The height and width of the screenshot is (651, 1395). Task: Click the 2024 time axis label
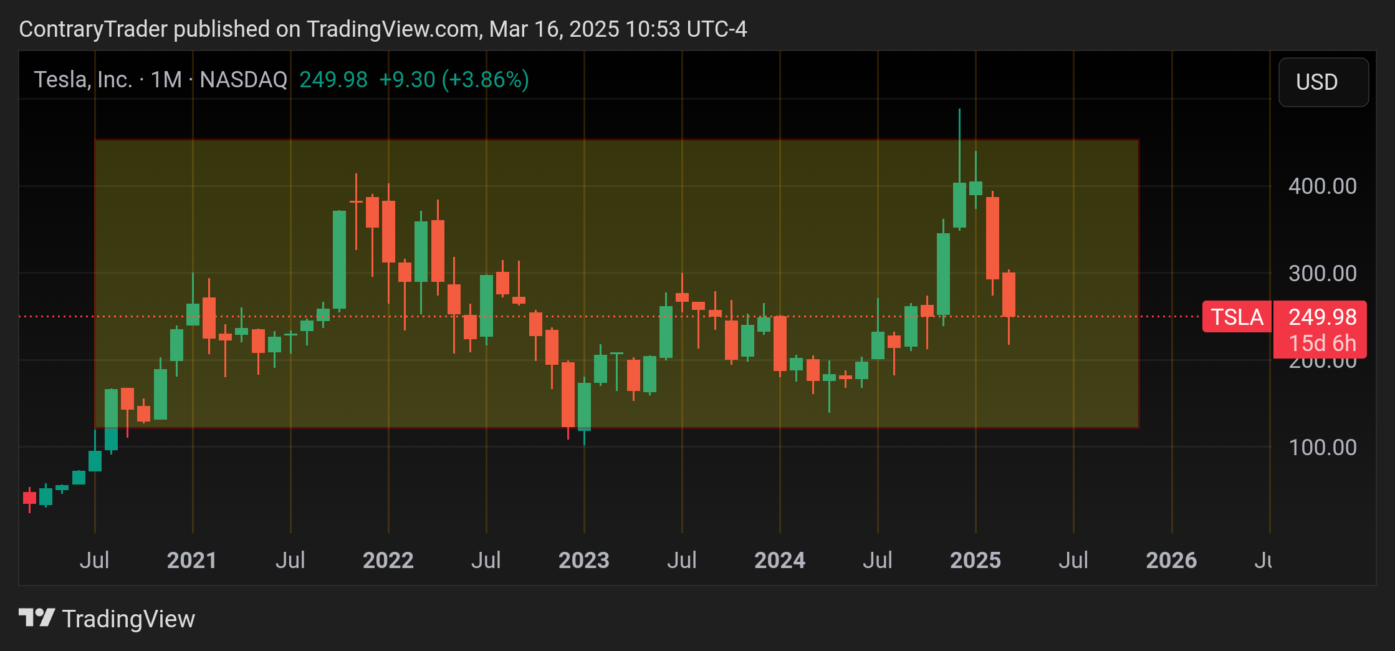780,560
